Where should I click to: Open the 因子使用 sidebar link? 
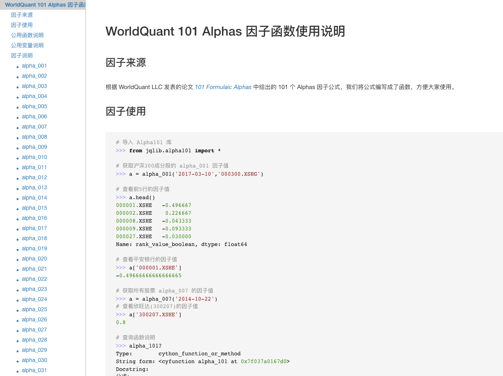(22, 25)
